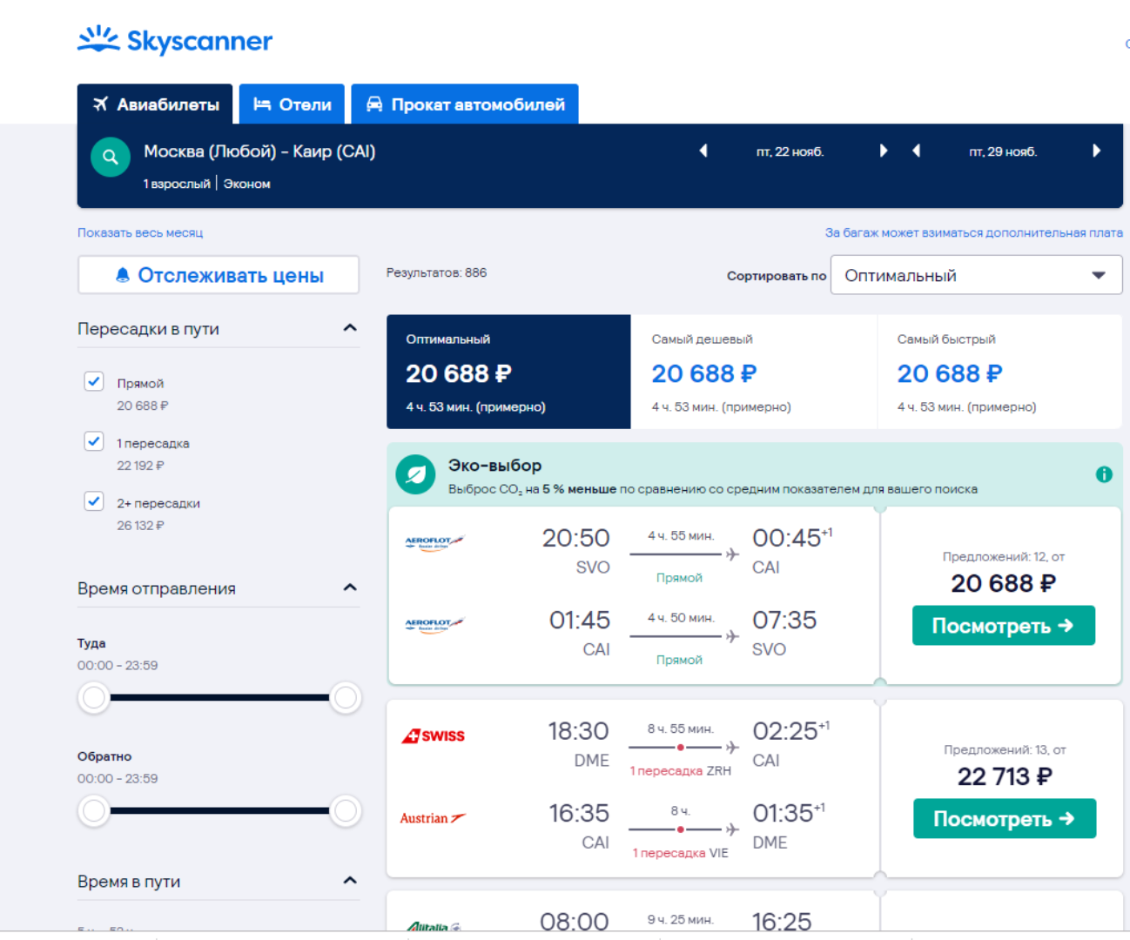
Task: Open the Оптимальный sort dropdown
Action: (x=976, y=275)
